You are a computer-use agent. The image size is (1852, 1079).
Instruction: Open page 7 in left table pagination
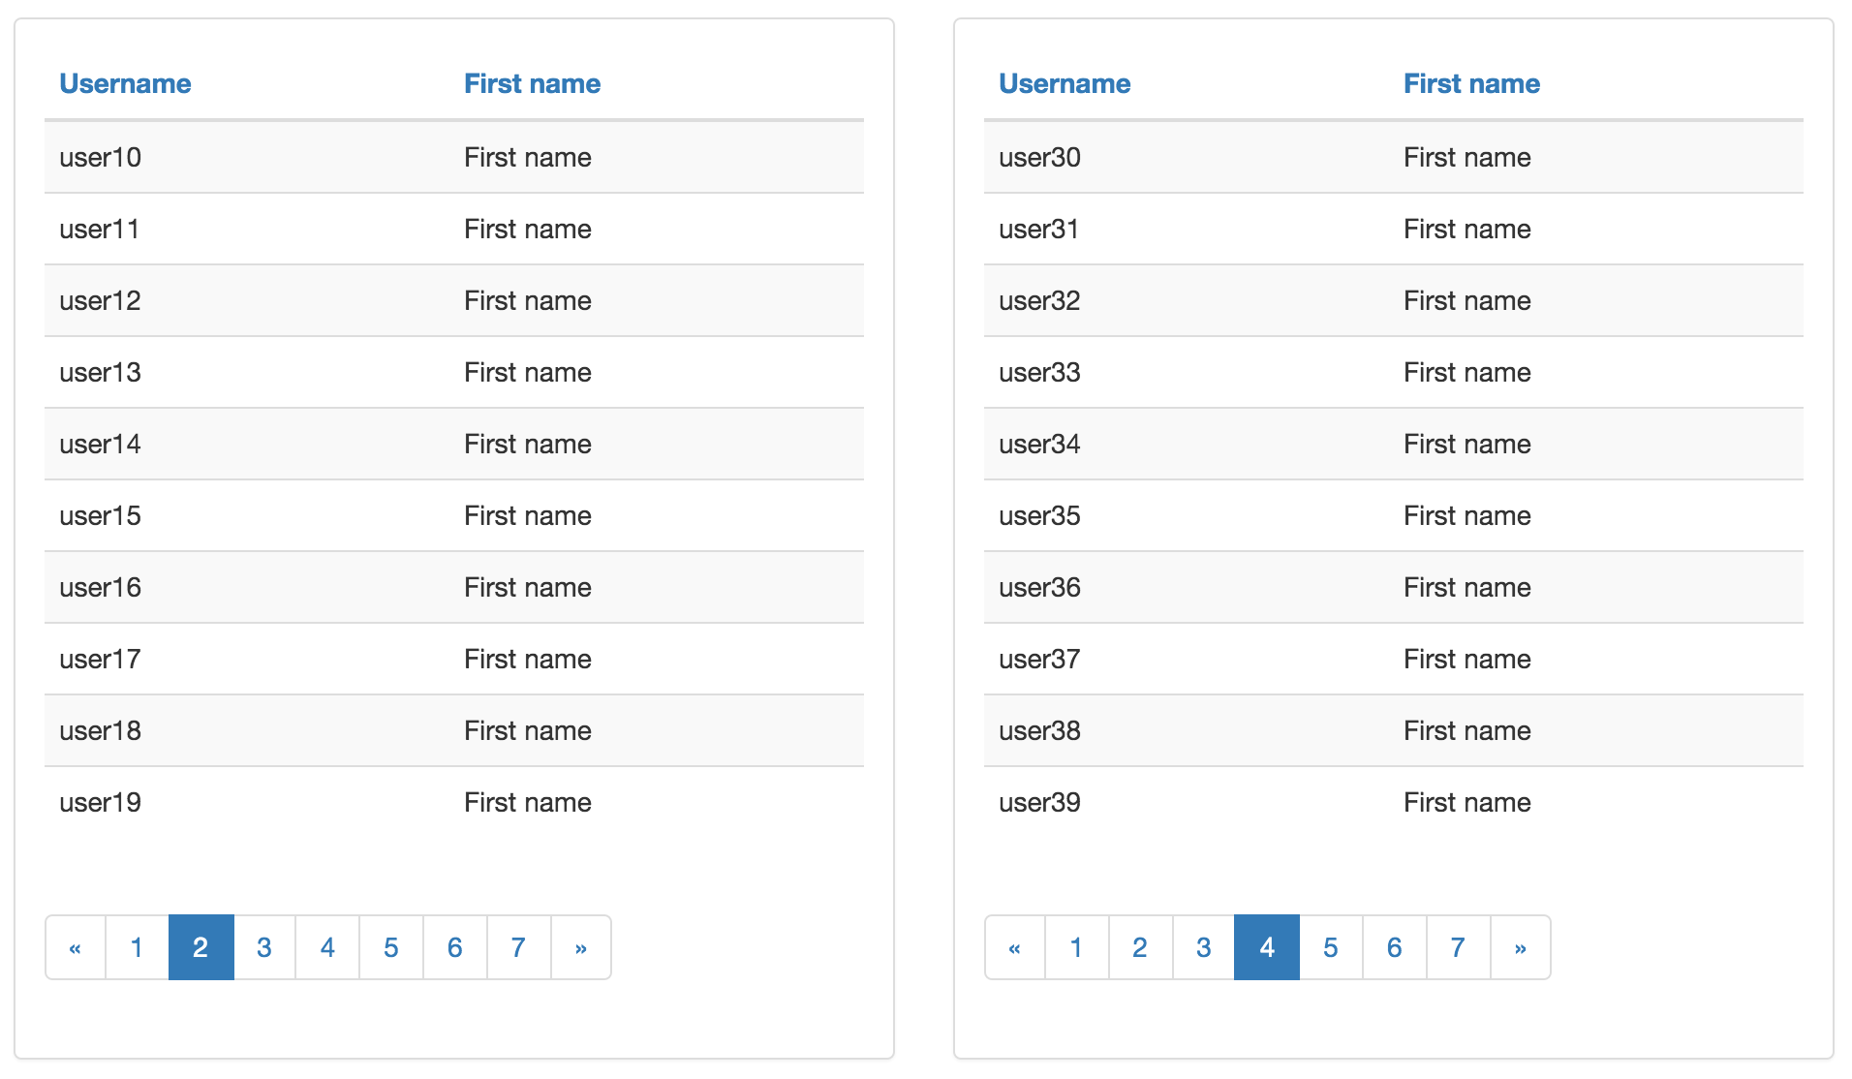519,947
